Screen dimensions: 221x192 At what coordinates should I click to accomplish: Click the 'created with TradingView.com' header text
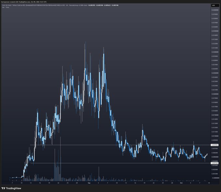point(19,2)
